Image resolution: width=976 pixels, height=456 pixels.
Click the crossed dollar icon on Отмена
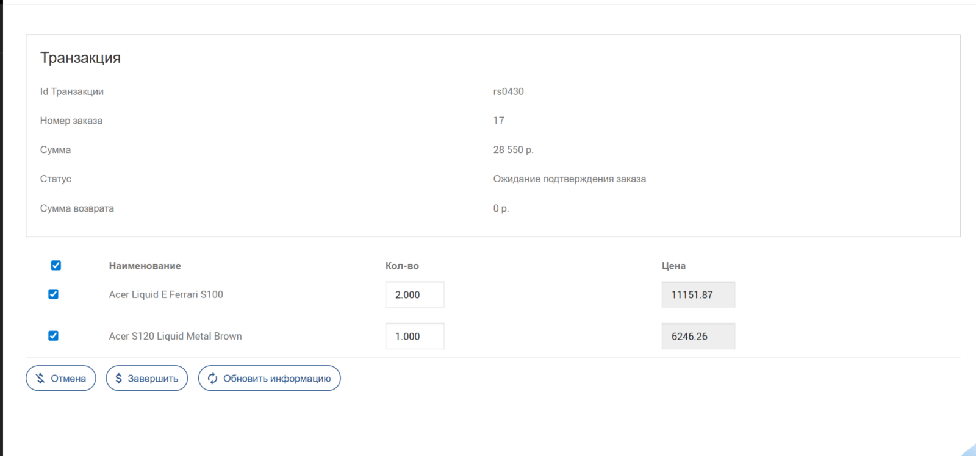tap(40, 378)
